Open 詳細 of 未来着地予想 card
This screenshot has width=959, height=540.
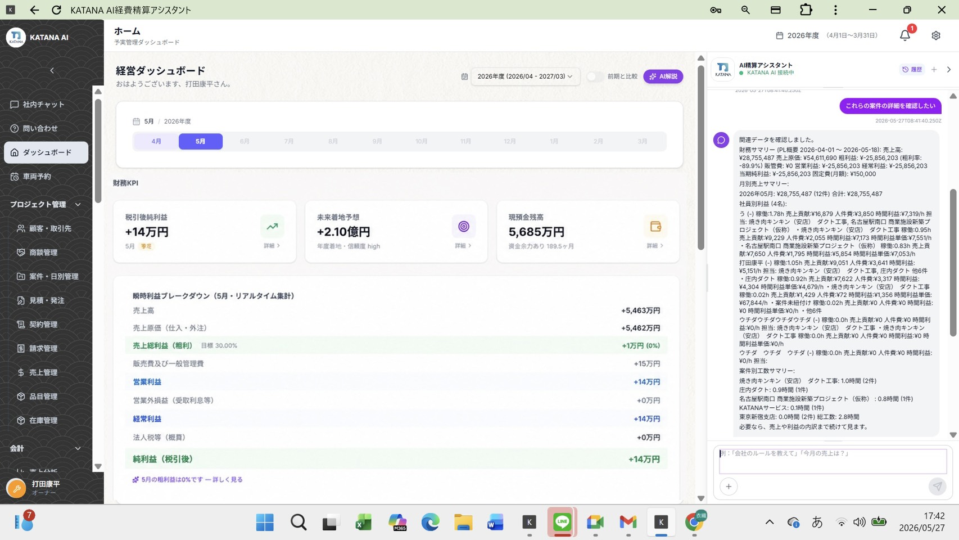click(x=463, y=246)
